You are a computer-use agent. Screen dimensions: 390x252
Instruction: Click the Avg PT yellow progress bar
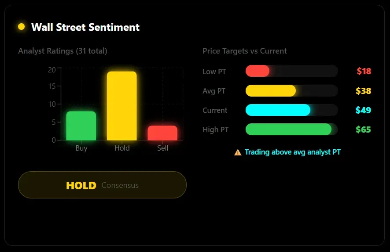click(x=270, y=91)
